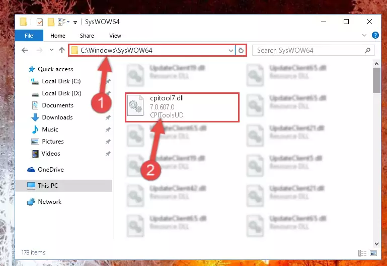Switch to the Home ribbon tab
Image resolution: width=387 pixels, height=266 pixels.
coord(58,36)
